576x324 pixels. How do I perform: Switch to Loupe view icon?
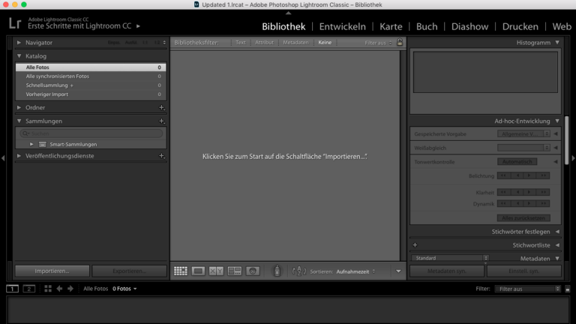click(x=198, y=271)
